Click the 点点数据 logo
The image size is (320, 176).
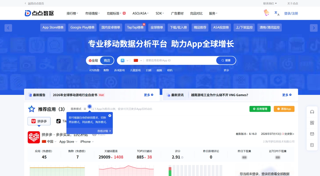(39, 13)
